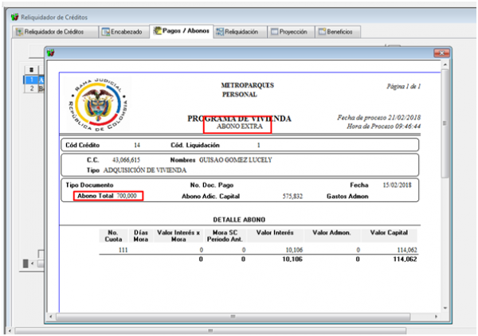Click the ADQUISICIÓN DE VIVIENDA type text
This screenshot has height=336, width=478.
[x=145, y=170]
